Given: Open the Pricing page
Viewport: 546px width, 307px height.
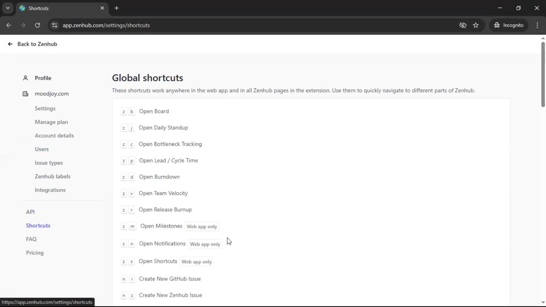Looking at the screenshot, I should coord(34,253).
